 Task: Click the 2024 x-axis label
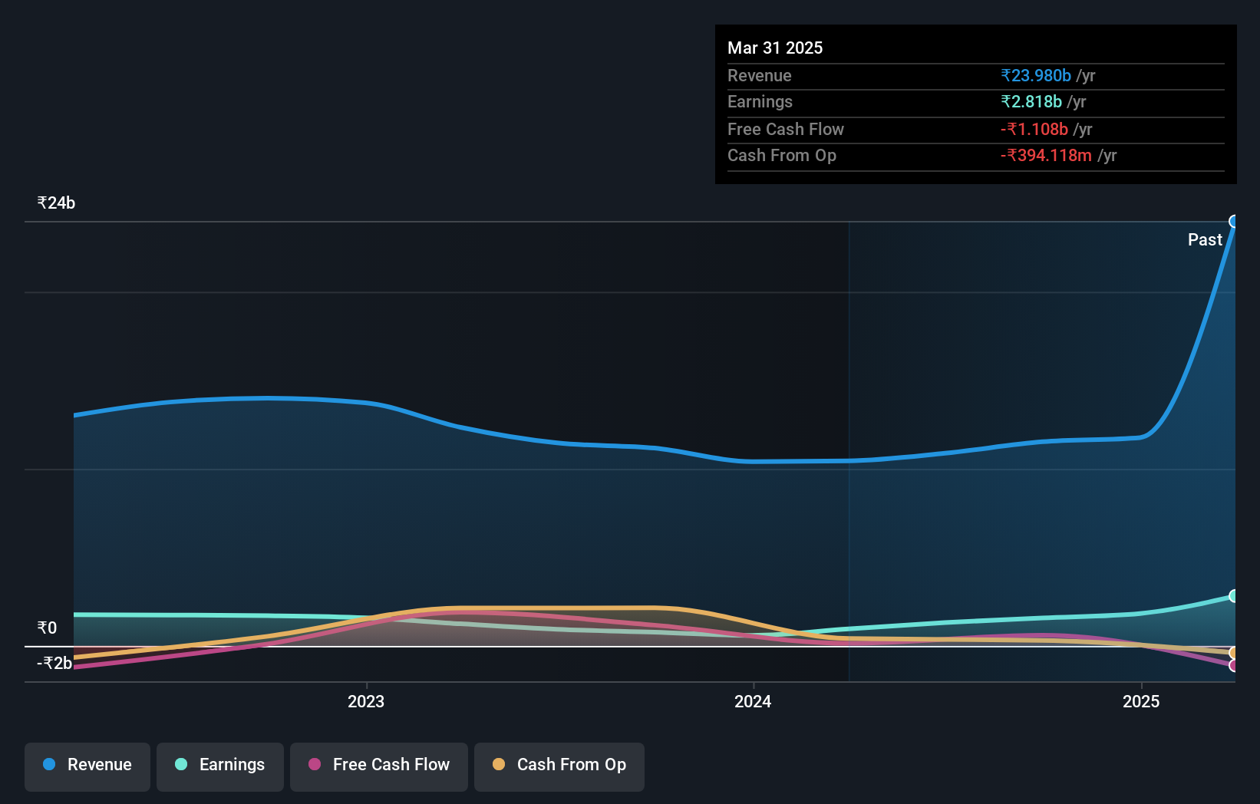click(753, 701)
